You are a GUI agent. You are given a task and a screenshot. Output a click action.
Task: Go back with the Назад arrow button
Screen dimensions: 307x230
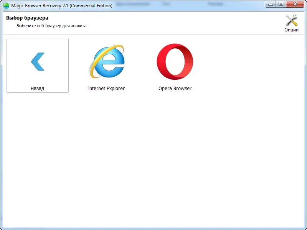click(38, 65)
